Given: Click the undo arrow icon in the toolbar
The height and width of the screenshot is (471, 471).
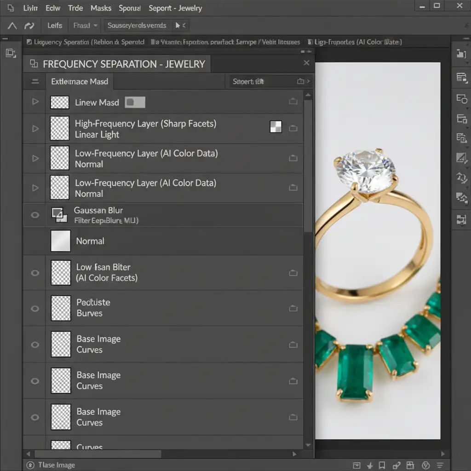Looking at the screenshot, I should 29,26.
